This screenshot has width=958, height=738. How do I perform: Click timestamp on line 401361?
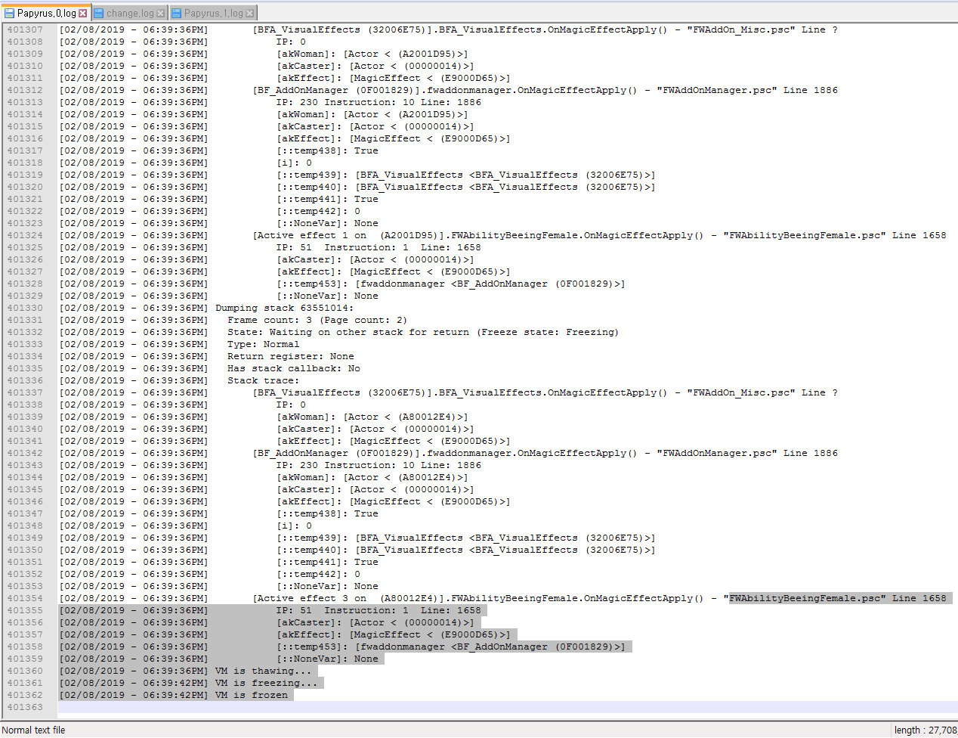click(x=133, y=683)
